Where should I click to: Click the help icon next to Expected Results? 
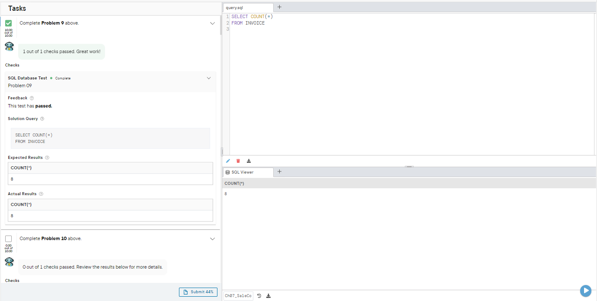pyautogui.click(x=47, y=158)
